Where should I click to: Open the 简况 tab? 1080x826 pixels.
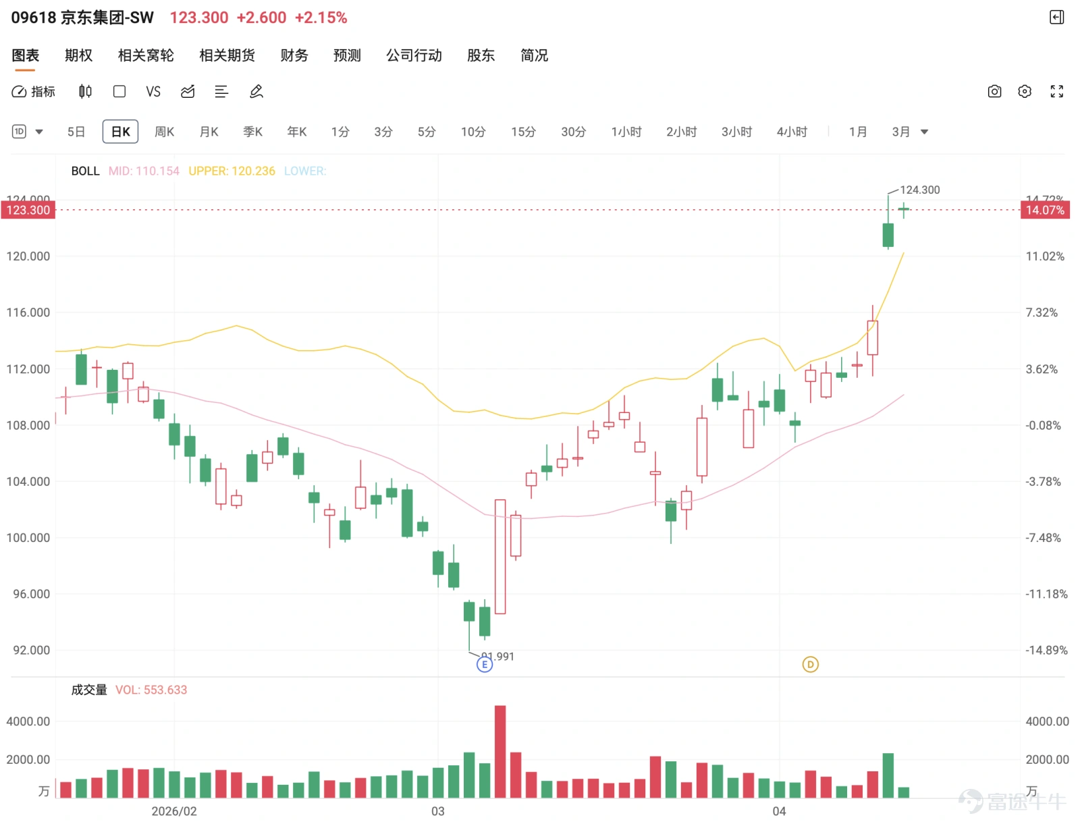pyautogui.click(x=534, y=55)
